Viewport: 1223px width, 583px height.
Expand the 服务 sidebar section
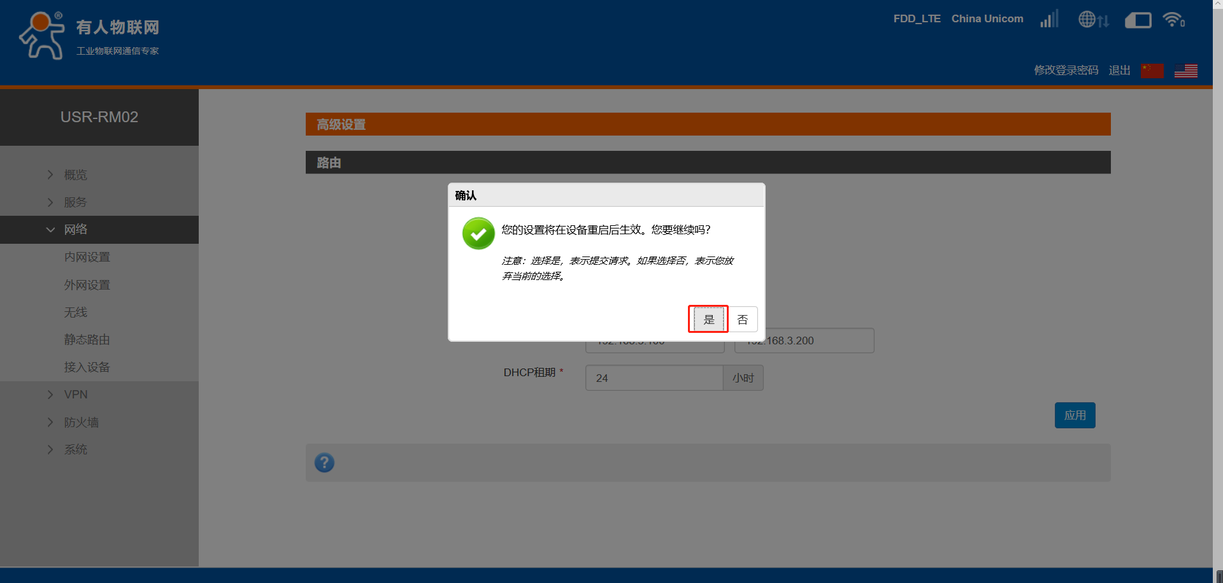coord(75,202)
